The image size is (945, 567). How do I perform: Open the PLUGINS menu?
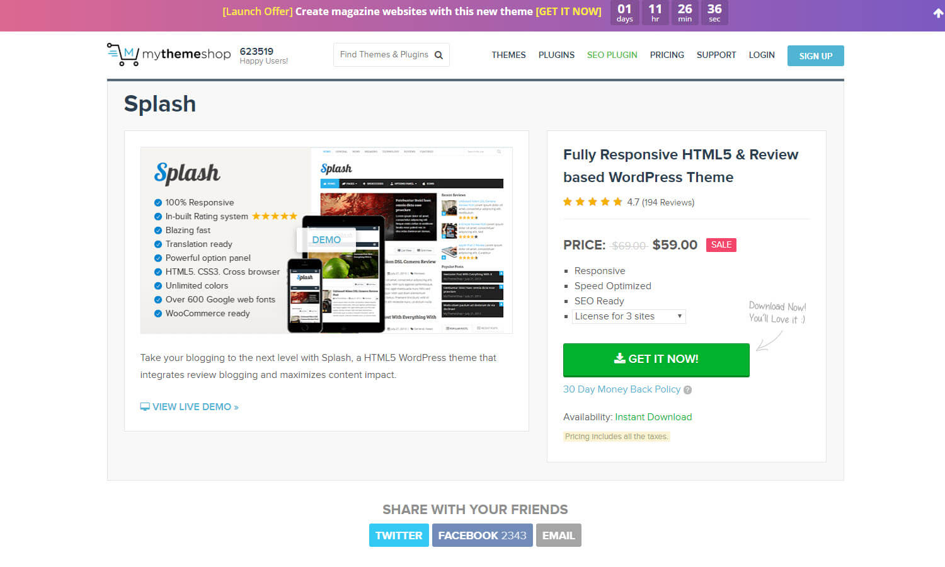(x=556, y=55)
